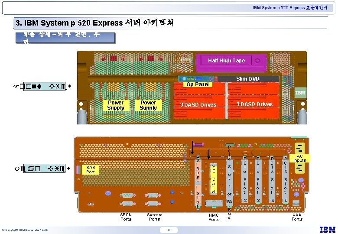Select the 'Slim DVD' label
This screenshot has width=338, height=234.
(248, 78)
